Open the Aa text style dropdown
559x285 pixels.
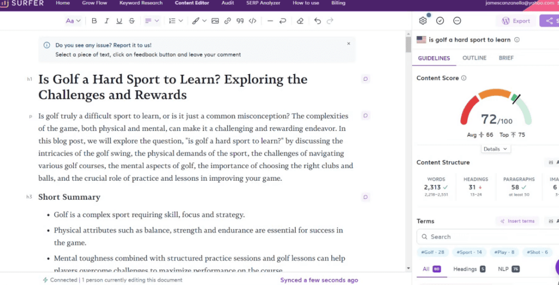pos(73,21)
